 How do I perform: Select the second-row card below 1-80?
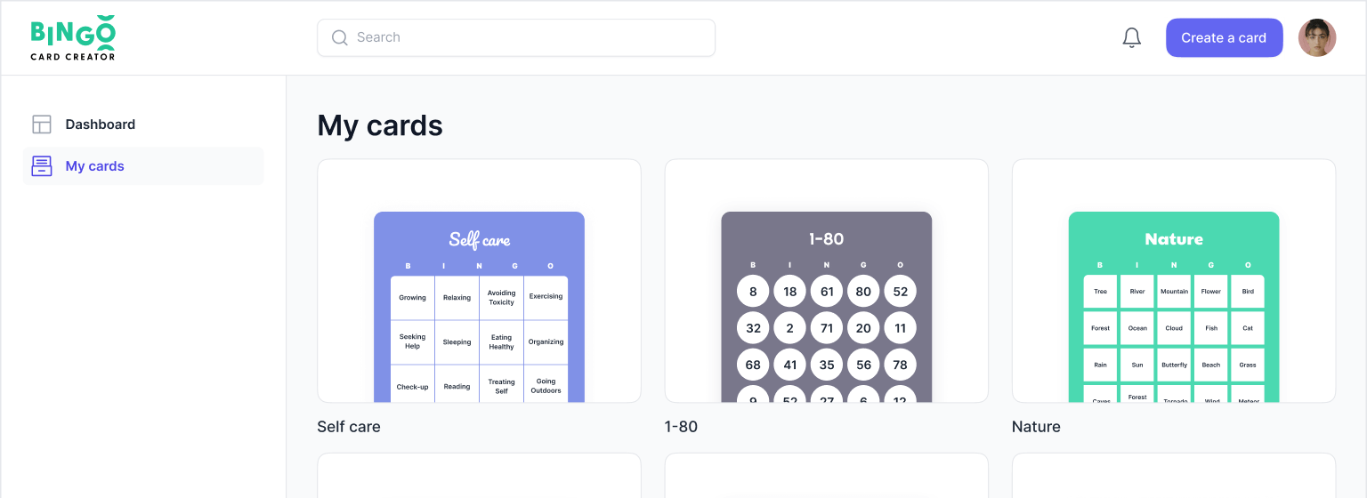[826, 477]
